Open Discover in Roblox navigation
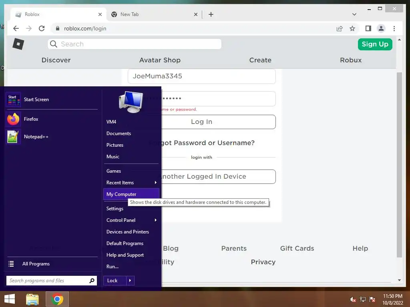This screenshot has height=307, width=410. tap(56, 60)
